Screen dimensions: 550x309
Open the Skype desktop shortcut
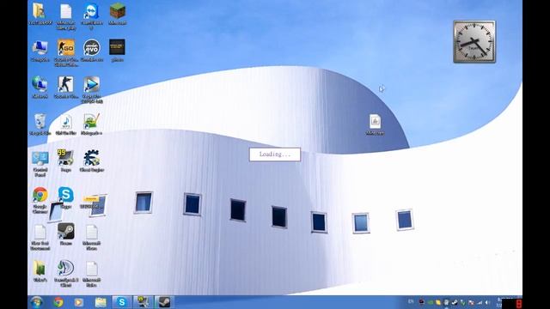66,198
